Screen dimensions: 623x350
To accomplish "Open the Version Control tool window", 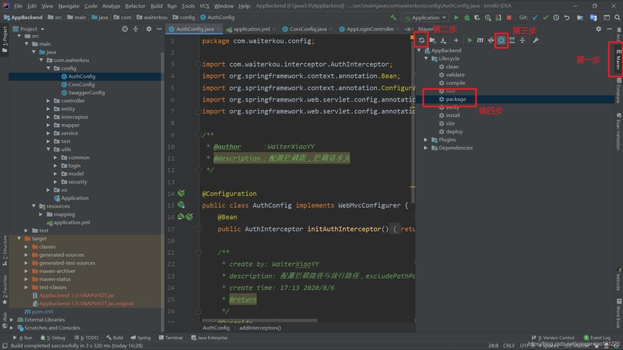I will point(553,337).
